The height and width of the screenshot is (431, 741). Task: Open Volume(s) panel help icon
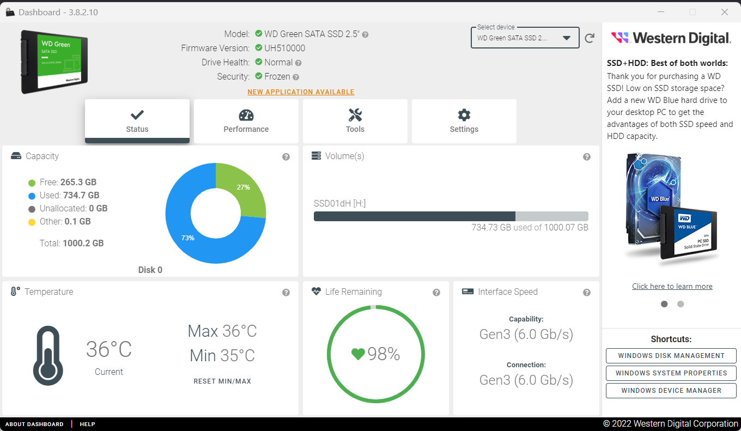pyautogui.click(x=587, y=157)
